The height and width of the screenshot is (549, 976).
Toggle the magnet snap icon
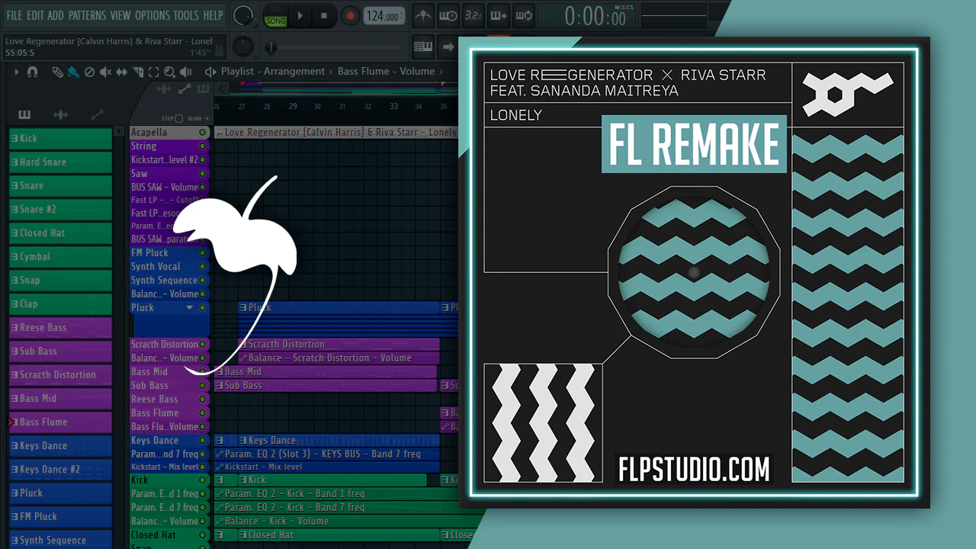(32, 72)
